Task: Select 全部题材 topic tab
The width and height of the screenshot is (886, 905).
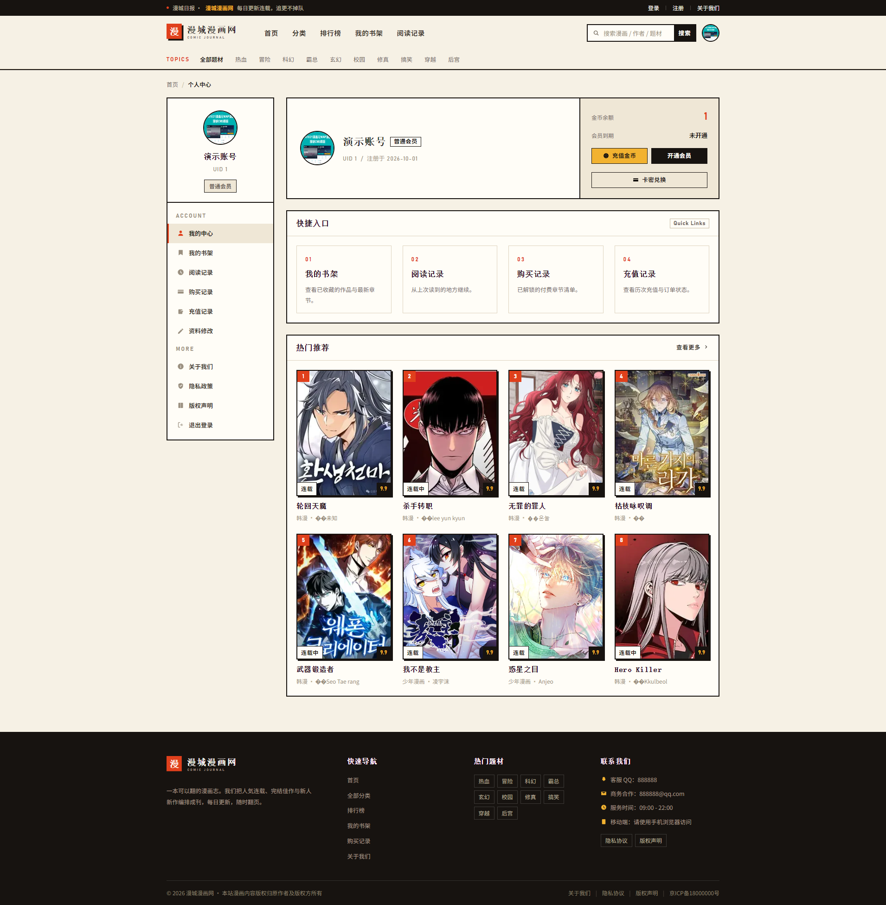Action: click(211, 59)
